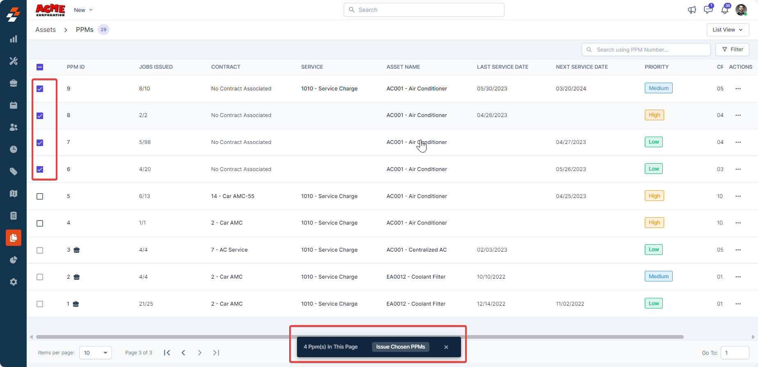The height and width of the screenshot is (367, 758).
Task: Open the settings gear in sidebar
Action: pos(14,282)
